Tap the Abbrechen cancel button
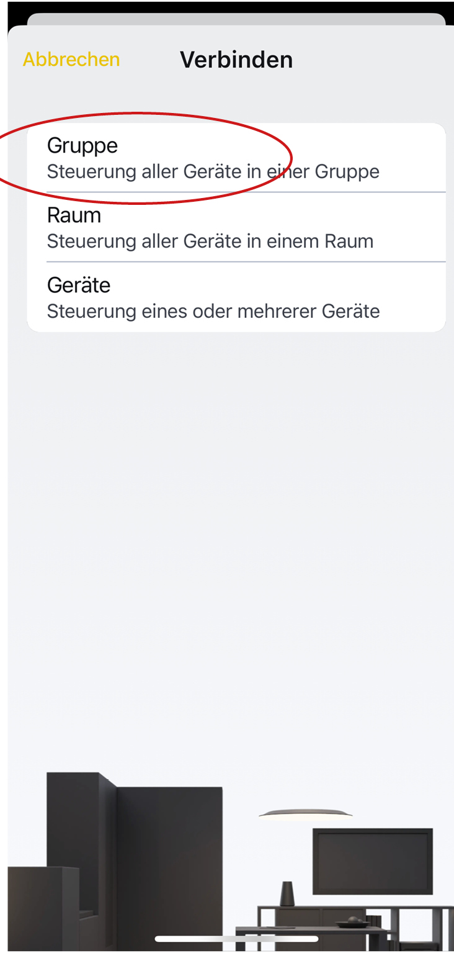The image size is (454, 953). coord(71,60)
